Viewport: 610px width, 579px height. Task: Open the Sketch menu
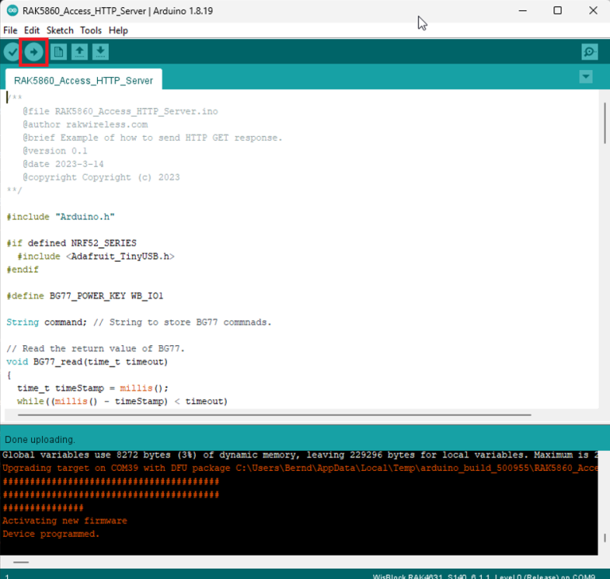click(60, 30)
